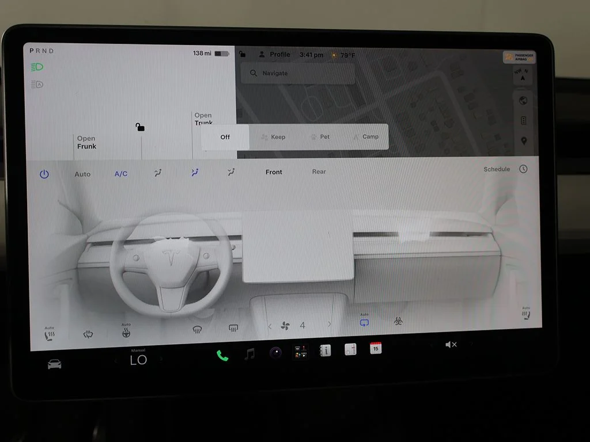Select Keep climate mode

pos(274,137)
